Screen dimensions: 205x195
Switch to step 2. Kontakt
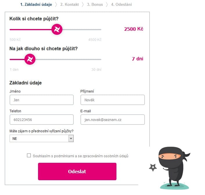click(70, 4)
